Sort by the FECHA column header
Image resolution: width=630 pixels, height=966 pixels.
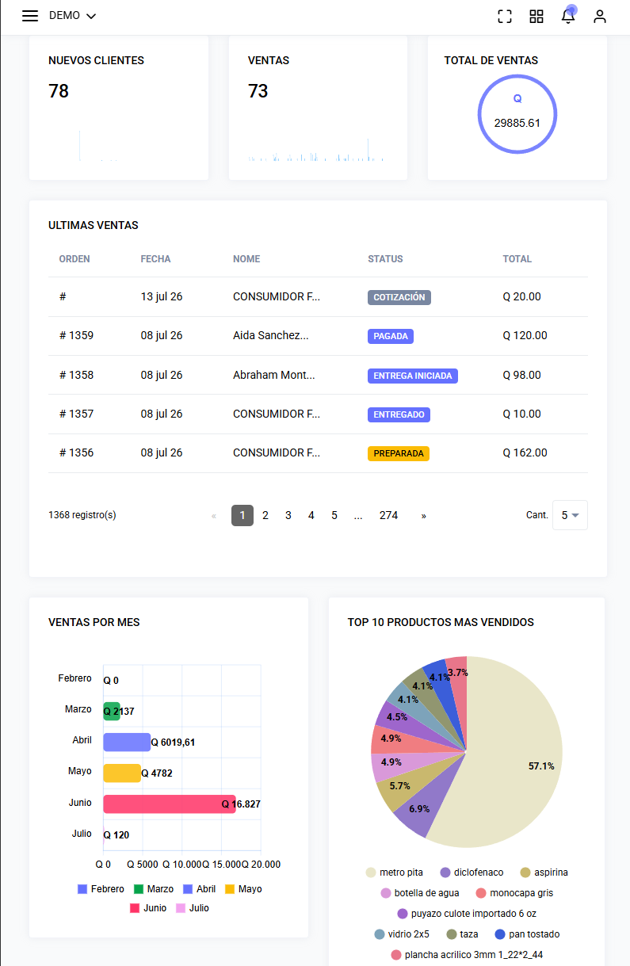click(155, 259)
